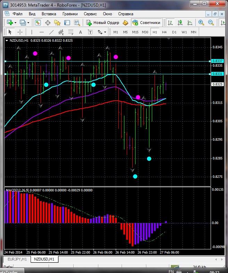
Task: Switch to M5 timeframe
Action: tap(125, 32)
